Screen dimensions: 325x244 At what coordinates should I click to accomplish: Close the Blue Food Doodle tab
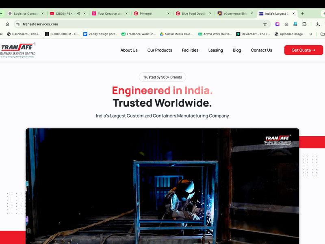tap(210, 13)
